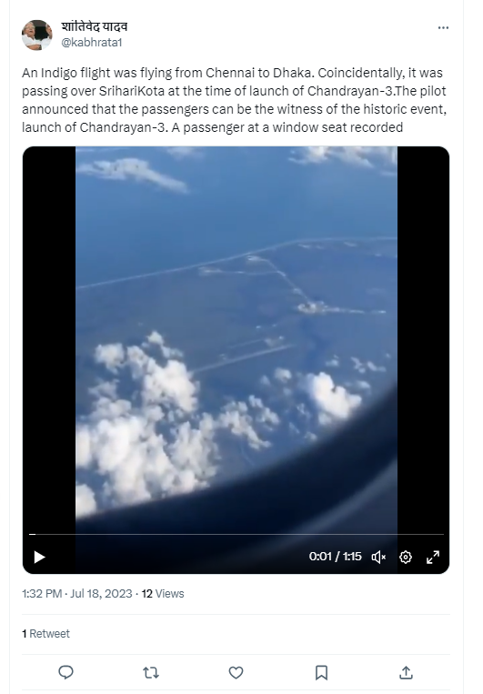This screenshot has height=694, width=483.
Task: Click the शांतिवेद यादव display name
Action: point(95,27)
